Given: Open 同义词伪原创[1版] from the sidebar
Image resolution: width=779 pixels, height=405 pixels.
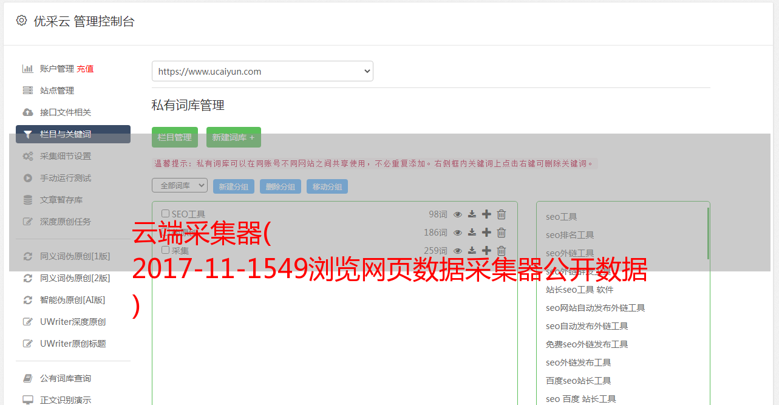Looking at the screenshot, I should tap(75, 256).
